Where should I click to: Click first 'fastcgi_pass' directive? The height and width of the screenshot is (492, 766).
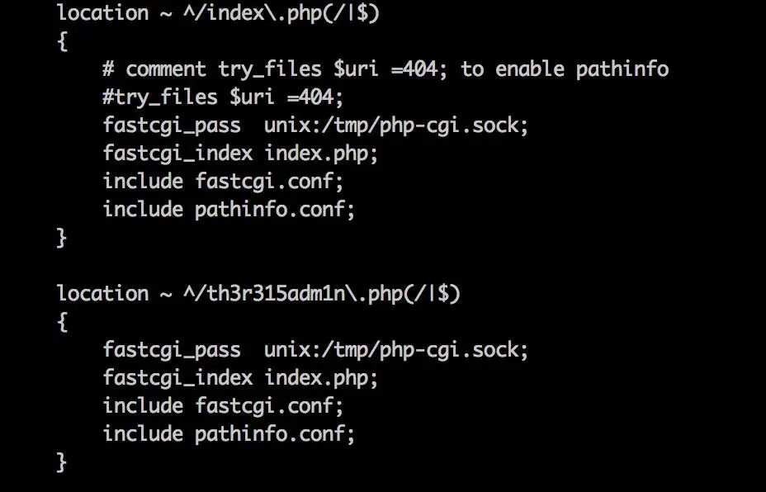coord(172,125)
